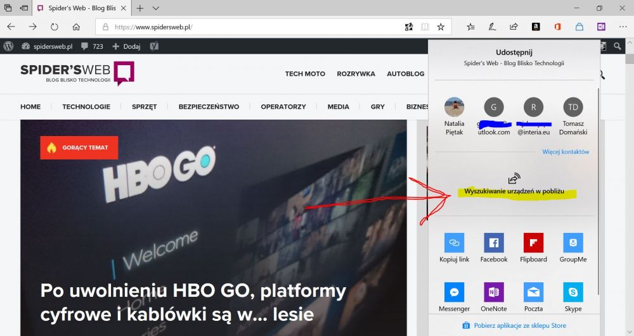Open the Hub favorites list icon
Image resolution: width=634 pixels, height=336 pixels.
470,27
